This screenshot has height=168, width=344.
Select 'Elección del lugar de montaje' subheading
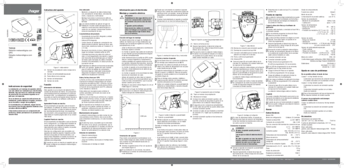131,38
